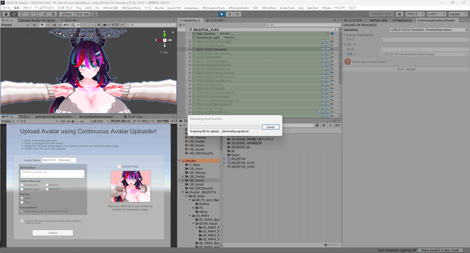Cancel the asset bundle upload
The width and height of the screenshot is (470, 253).
tap(270, 127)
